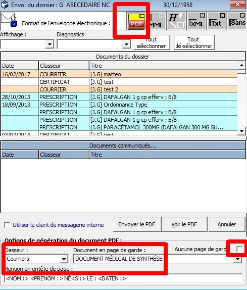Screen dimensions: 247x290
Task: Tick the 'Aucune page de garde' checkbox
Action: (x=239, y=249)
